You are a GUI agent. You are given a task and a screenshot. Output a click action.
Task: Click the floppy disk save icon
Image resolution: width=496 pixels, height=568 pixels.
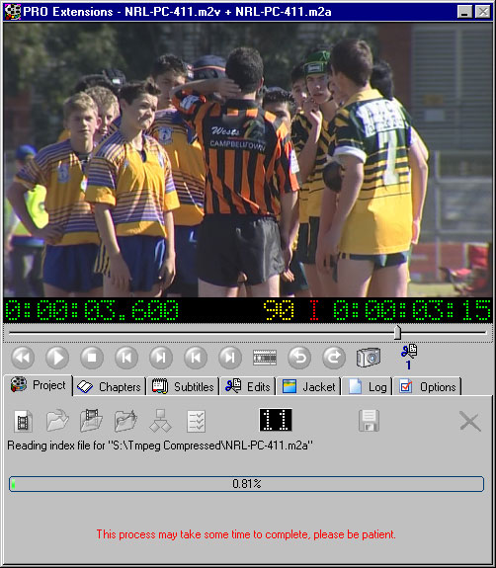pyautogui.click(x=369, y=421)
